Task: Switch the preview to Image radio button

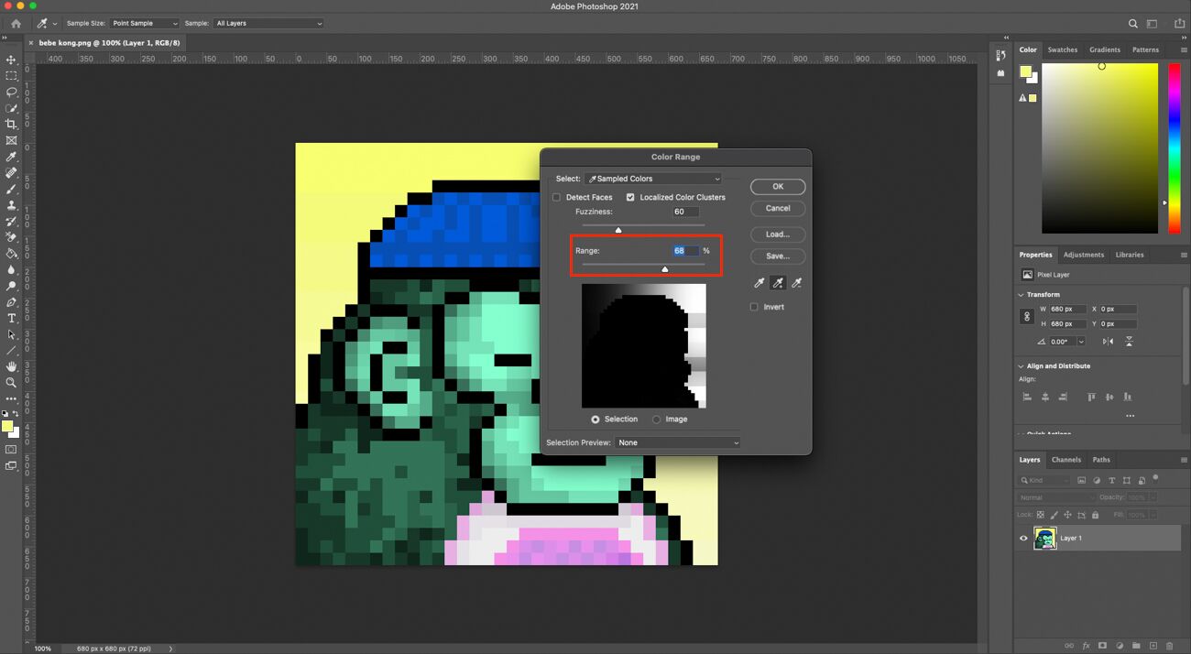Action: 658,419
